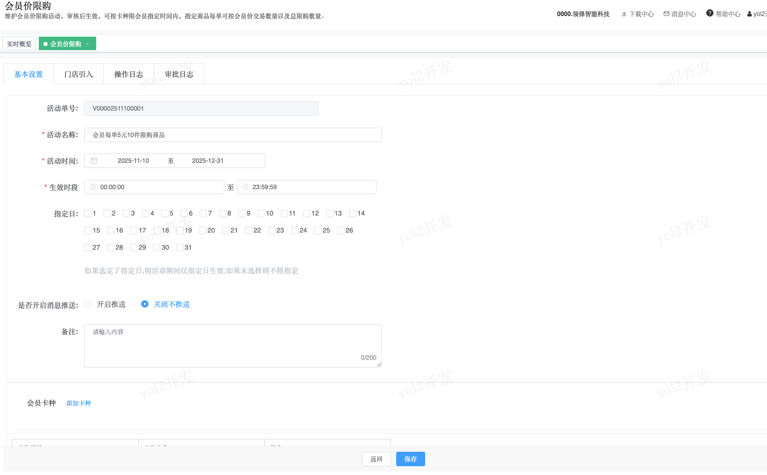Image resolution: width=767 pixels, height=475 pixels.
Task: Click the 备注 remarks text area
Action: tap(233, 345)
